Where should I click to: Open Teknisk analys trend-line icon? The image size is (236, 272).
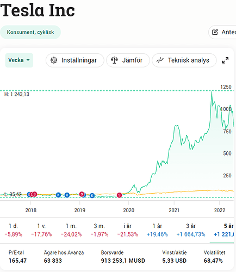pos(160,60)
